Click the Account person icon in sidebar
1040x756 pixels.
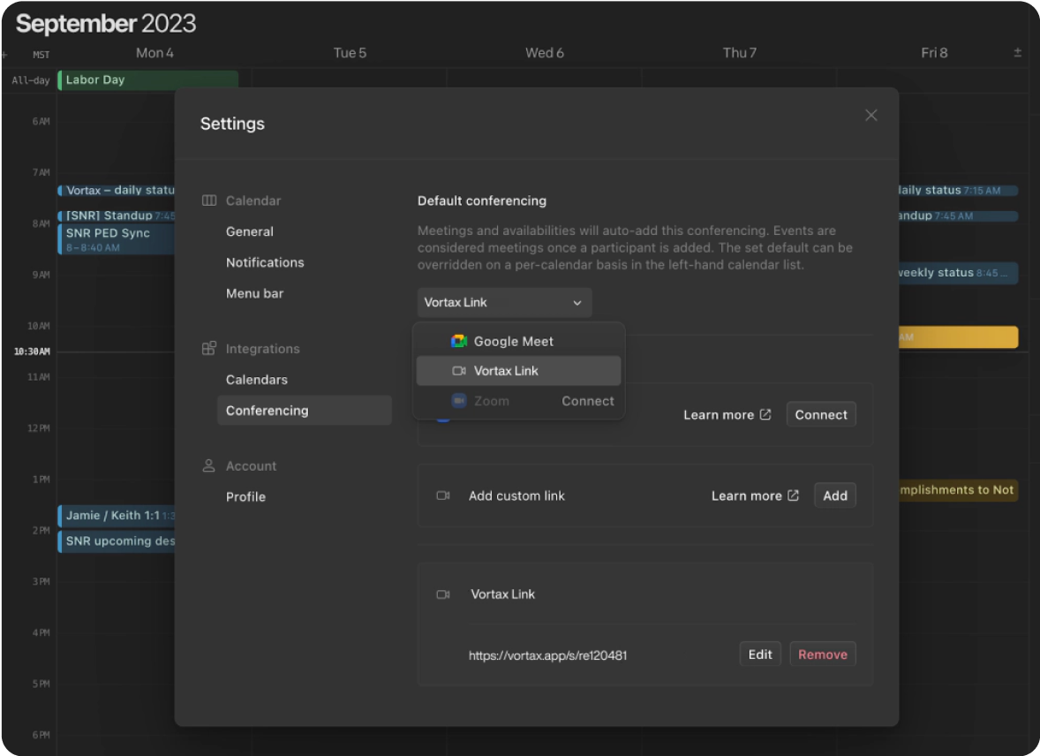click(x=209, y=465)
